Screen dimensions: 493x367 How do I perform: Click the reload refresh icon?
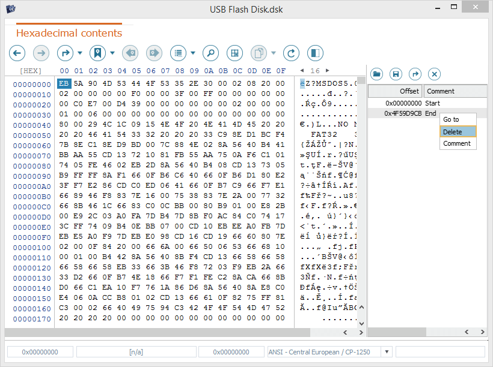coord(292,53)
